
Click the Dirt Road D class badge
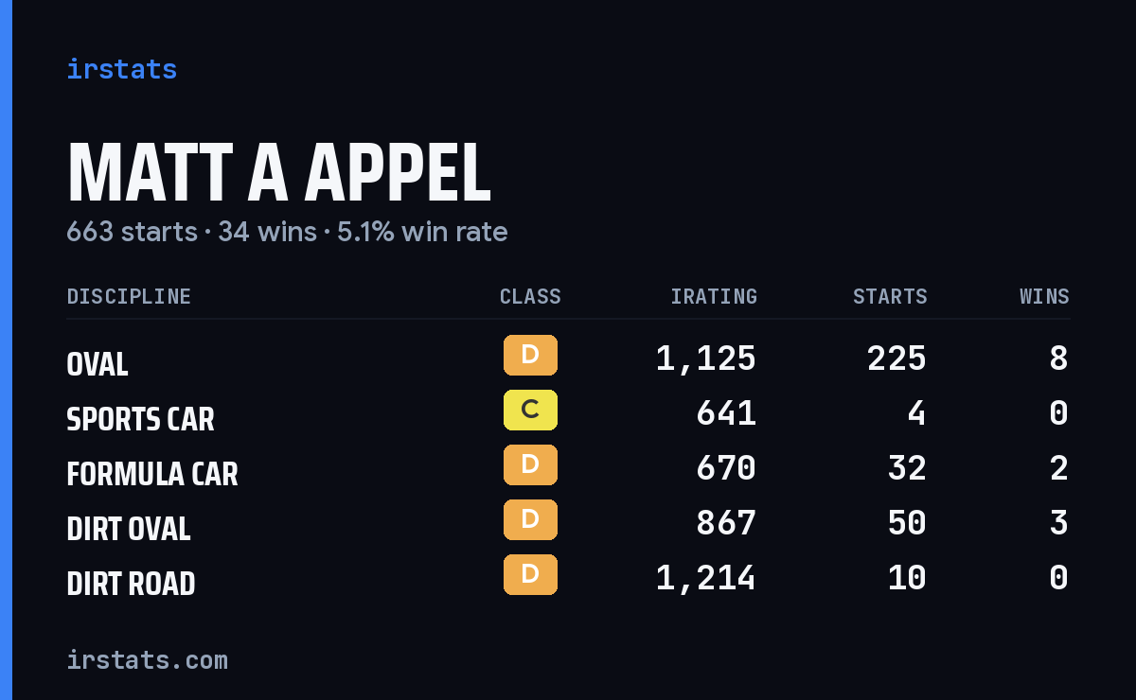point(530,574)
